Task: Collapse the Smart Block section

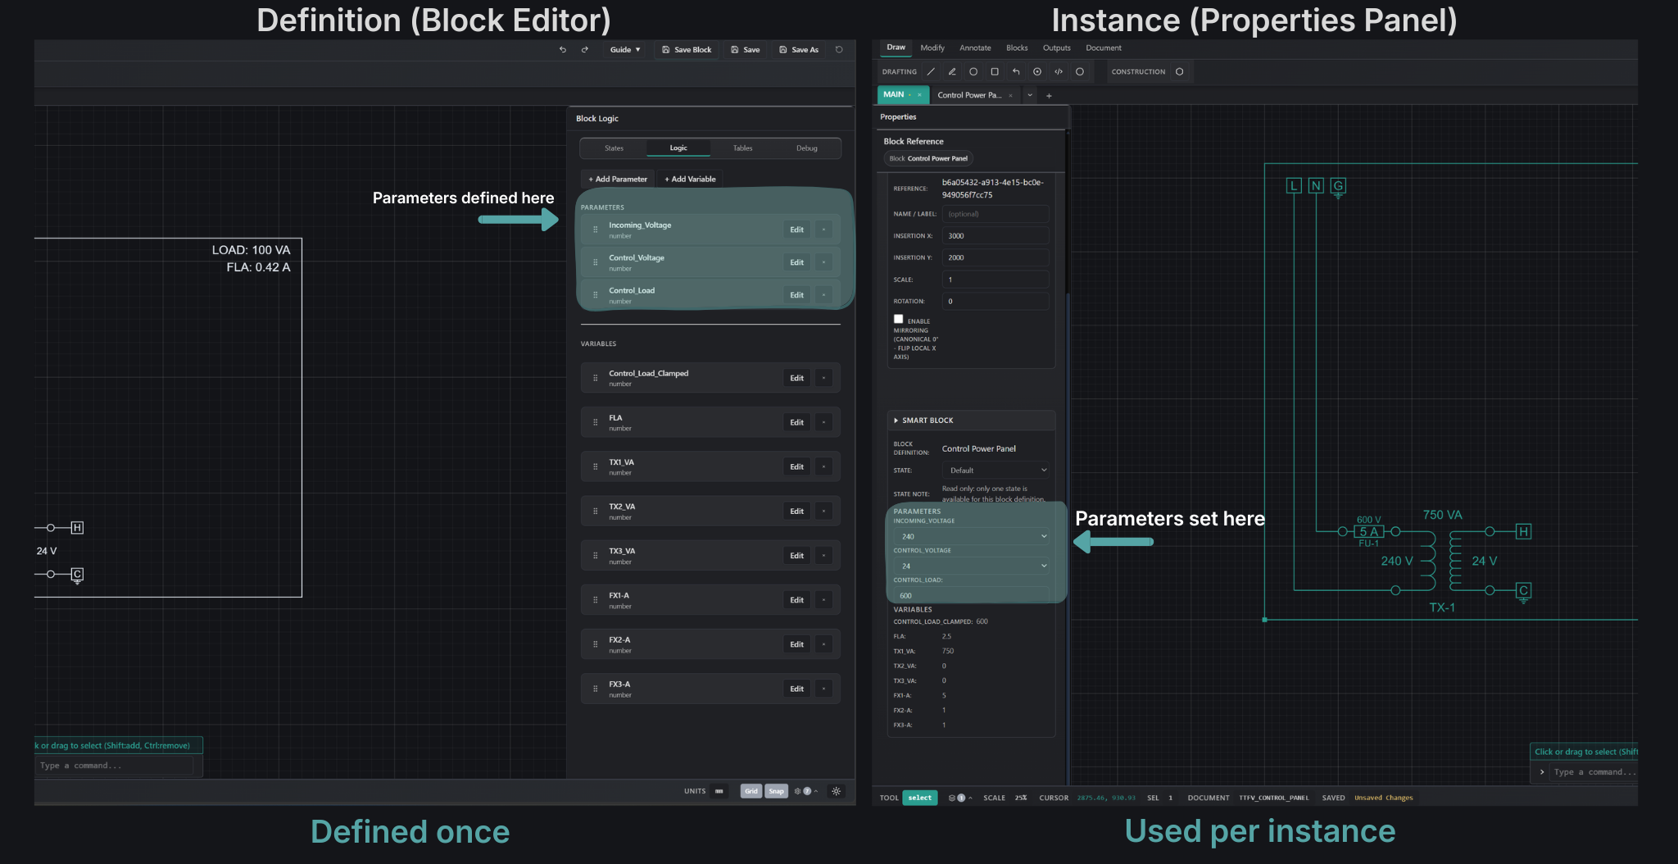Action: (x=972, y=421)
